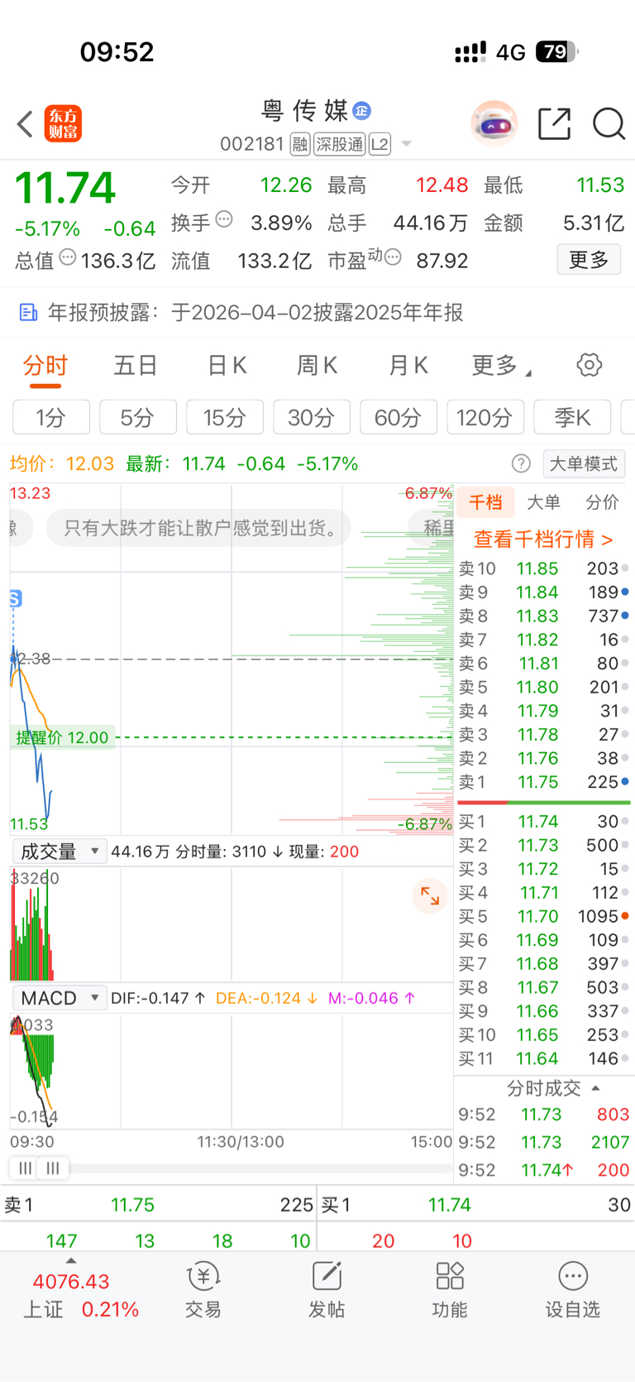This screenshot has width=635, height=1382.
Task: Tap the bottom 买1 11.74 30 quote
Action: 476,1205
